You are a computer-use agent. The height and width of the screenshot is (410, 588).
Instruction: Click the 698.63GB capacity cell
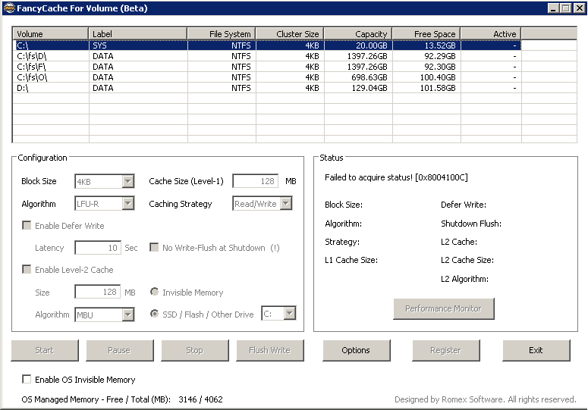point(358,77)
